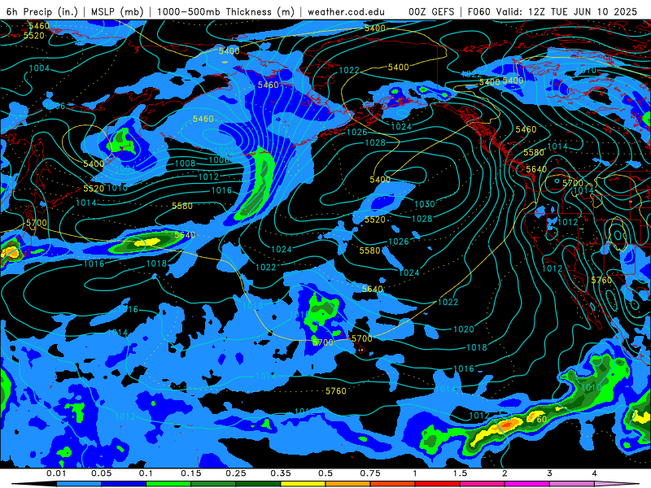Pick the orange 0.5 inch legend swatch
This screenshot has height=488, width=651.
click(x=348, y=484)
